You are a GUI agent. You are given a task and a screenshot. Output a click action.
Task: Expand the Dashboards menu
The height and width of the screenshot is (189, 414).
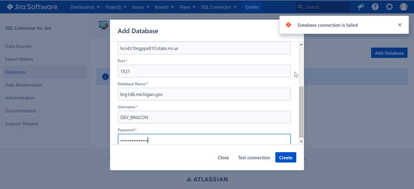pos(85,7)
